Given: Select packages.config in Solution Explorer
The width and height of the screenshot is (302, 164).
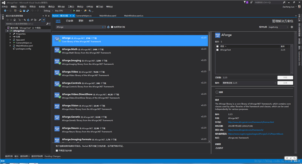Looking at the screenshot, I should [23, 49].
